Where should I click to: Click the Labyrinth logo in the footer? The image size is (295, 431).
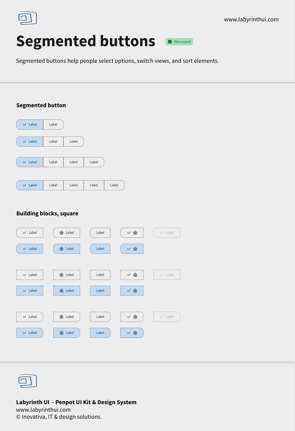click(28, 381)
